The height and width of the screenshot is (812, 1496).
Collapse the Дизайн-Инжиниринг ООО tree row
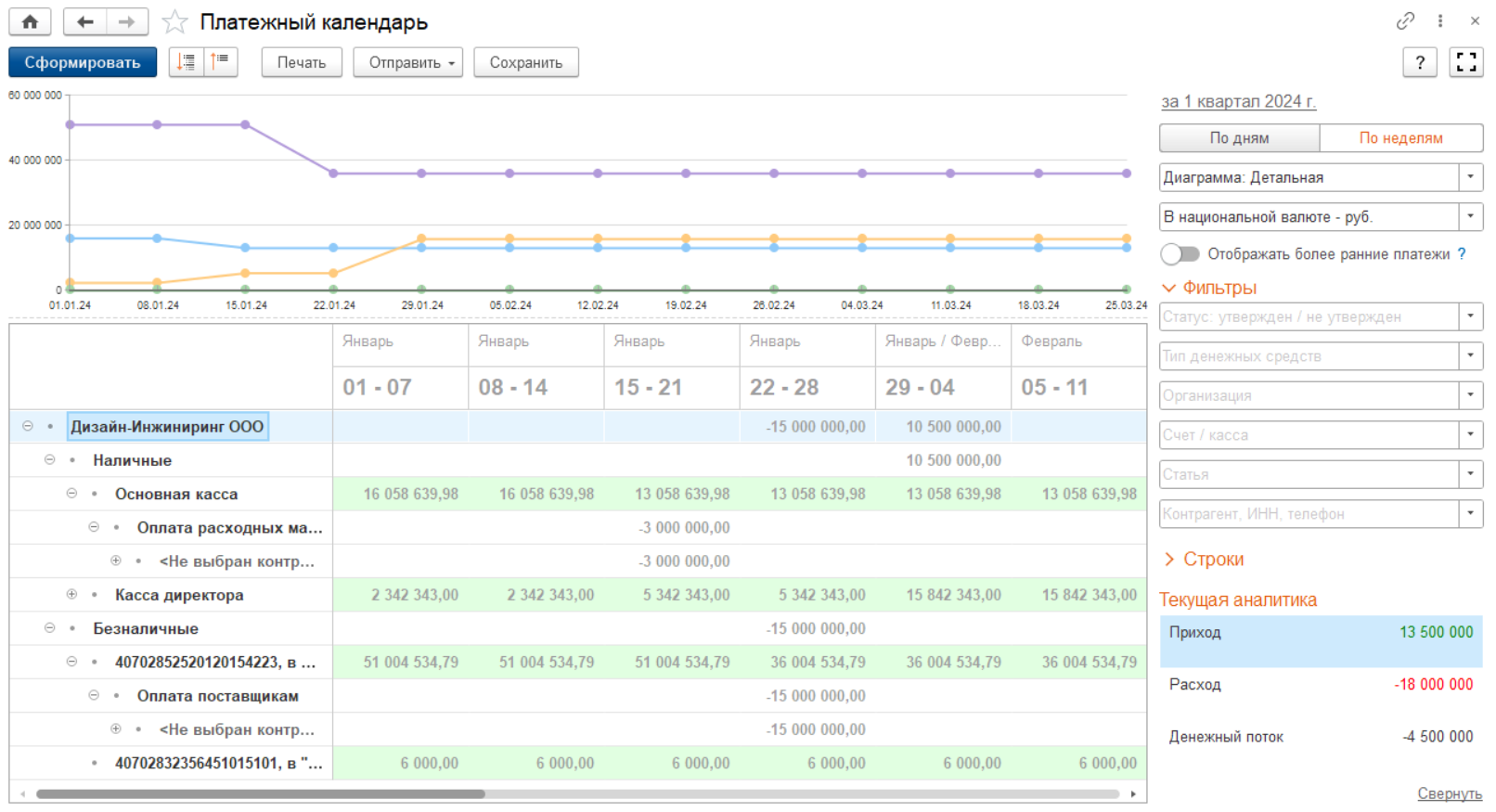tap(28, 426)
